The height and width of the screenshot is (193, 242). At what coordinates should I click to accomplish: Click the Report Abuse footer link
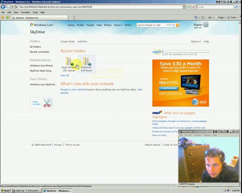click(152, 145)
